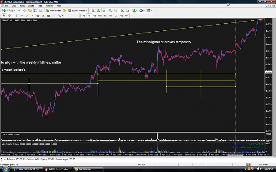Screen dimensions: 276x172
Task: Select the Vertical Line drawing tool
Action: (x=16, y=16)
